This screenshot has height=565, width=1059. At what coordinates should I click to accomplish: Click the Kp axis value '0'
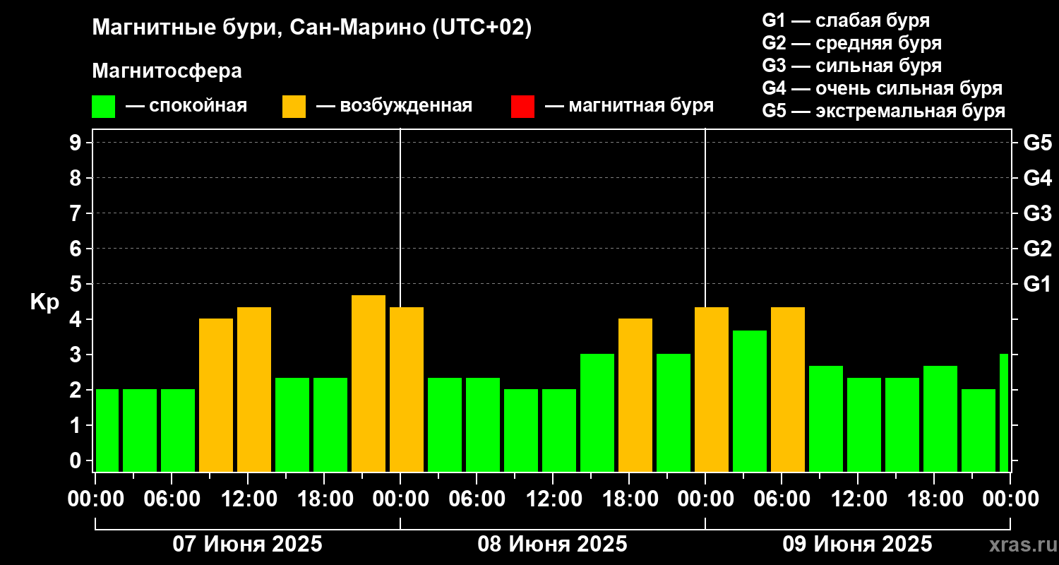[x=76, y=460]
